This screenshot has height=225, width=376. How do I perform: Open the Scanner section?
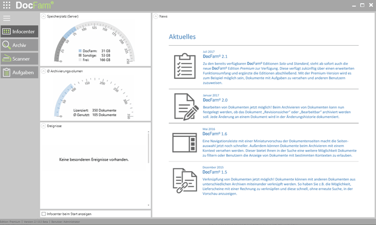[19, 59]
